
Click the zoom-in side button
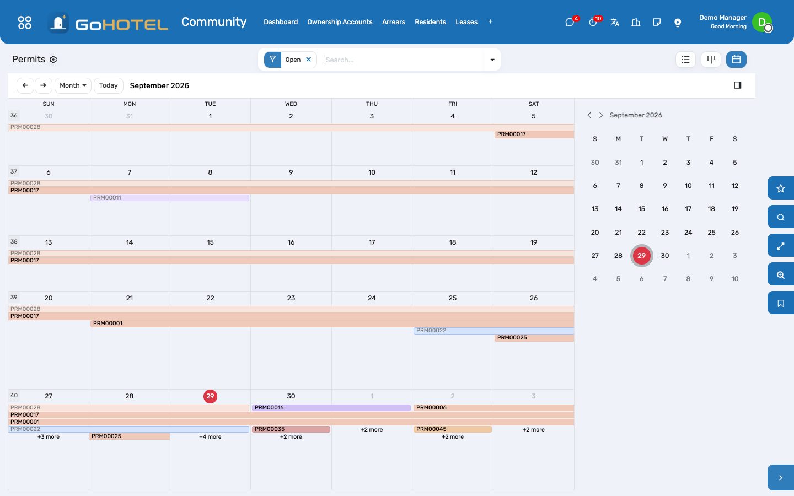(781, 274)
